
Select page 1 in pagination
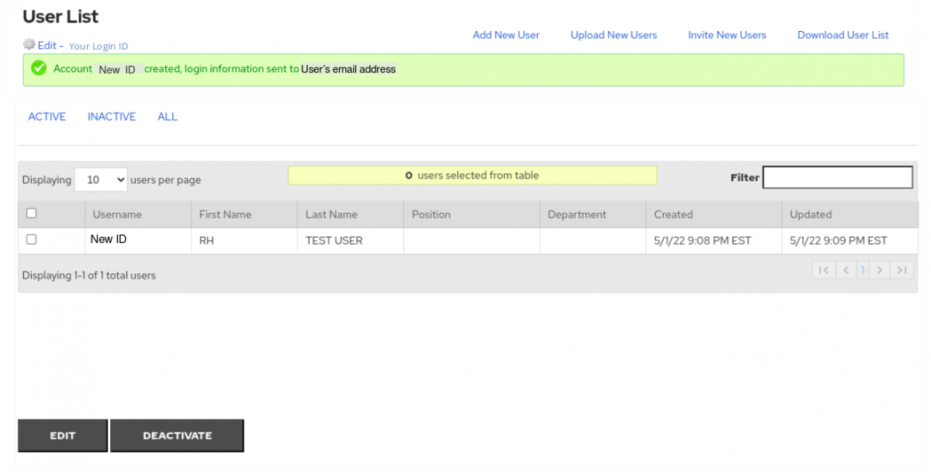(x=862, y=270)
